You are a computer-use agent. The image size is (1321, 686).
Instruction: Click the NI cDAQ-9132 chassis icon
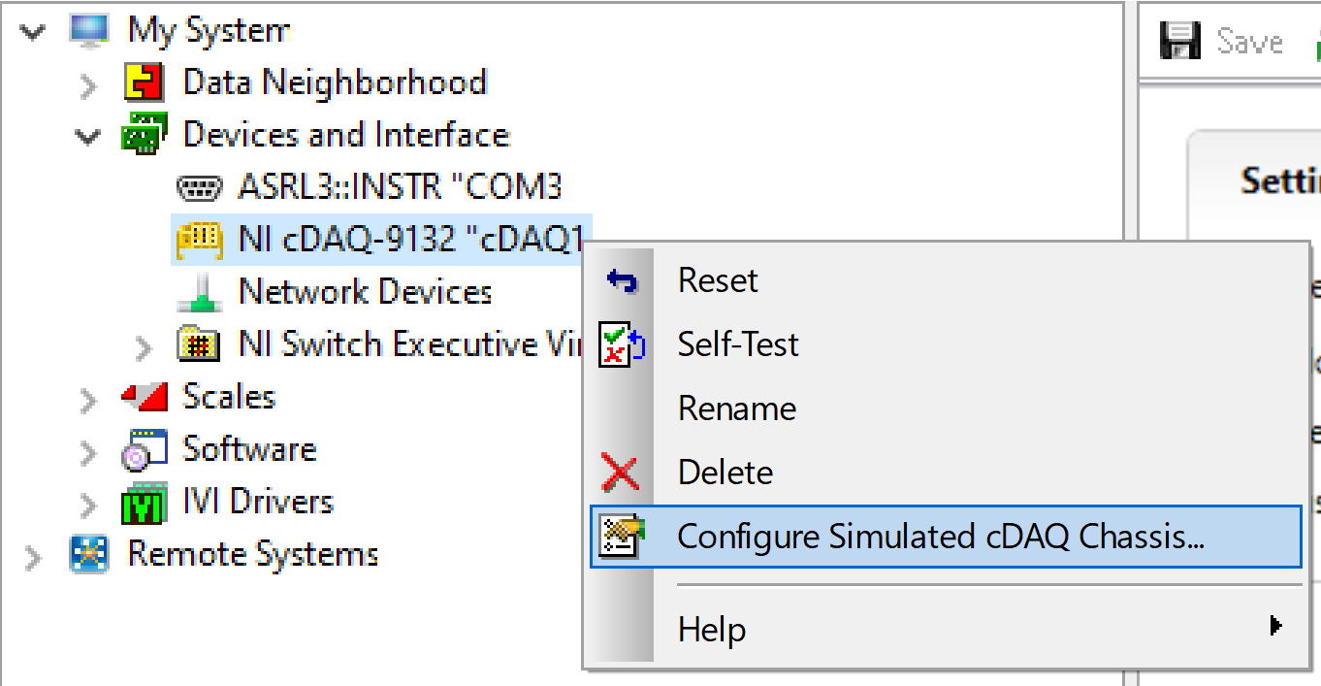(x=200, y=239)
